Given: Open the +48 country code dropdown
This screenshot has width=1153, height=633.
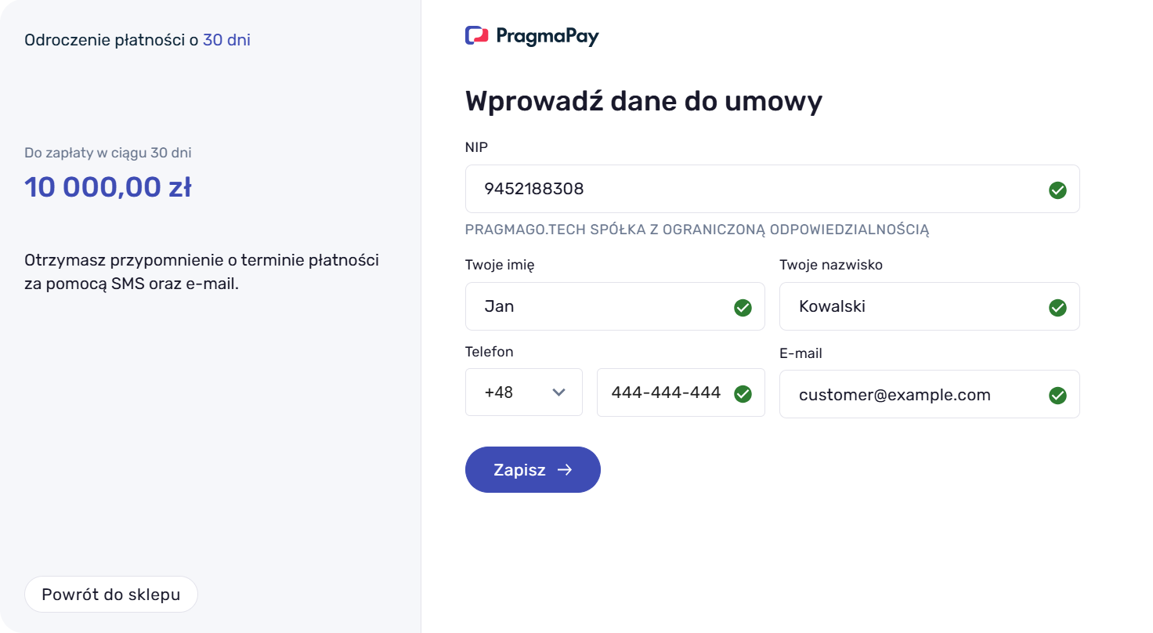Looking at the screenshot, I should tap(523, 392).
